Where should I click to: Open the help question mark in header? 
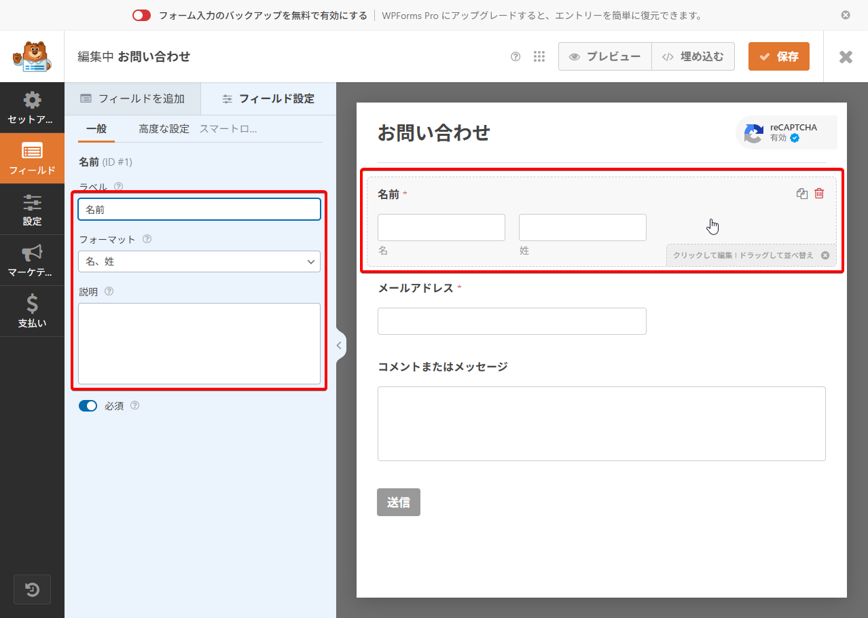(516, 57)
